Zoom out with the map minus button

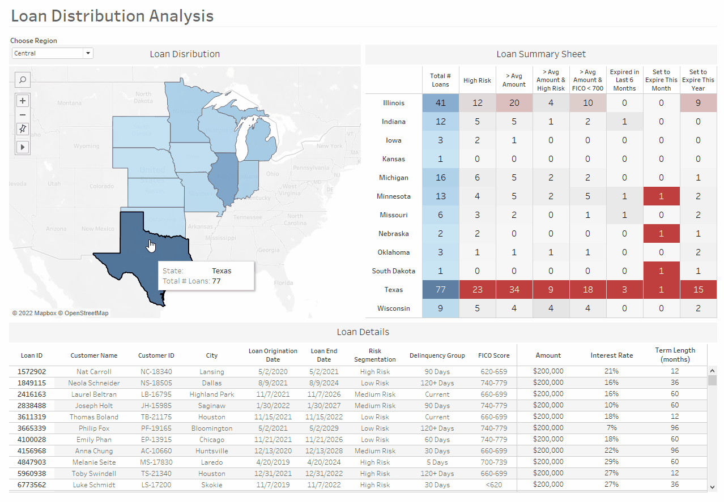tap(23, 115)
